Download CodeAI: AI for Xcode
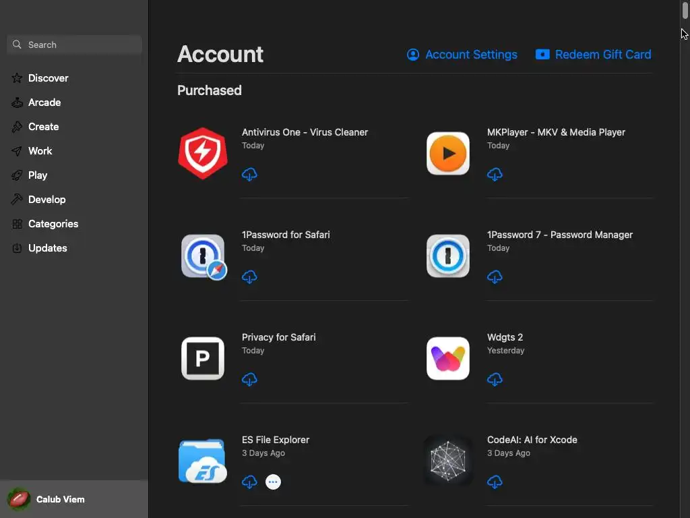 click(495, 482)
